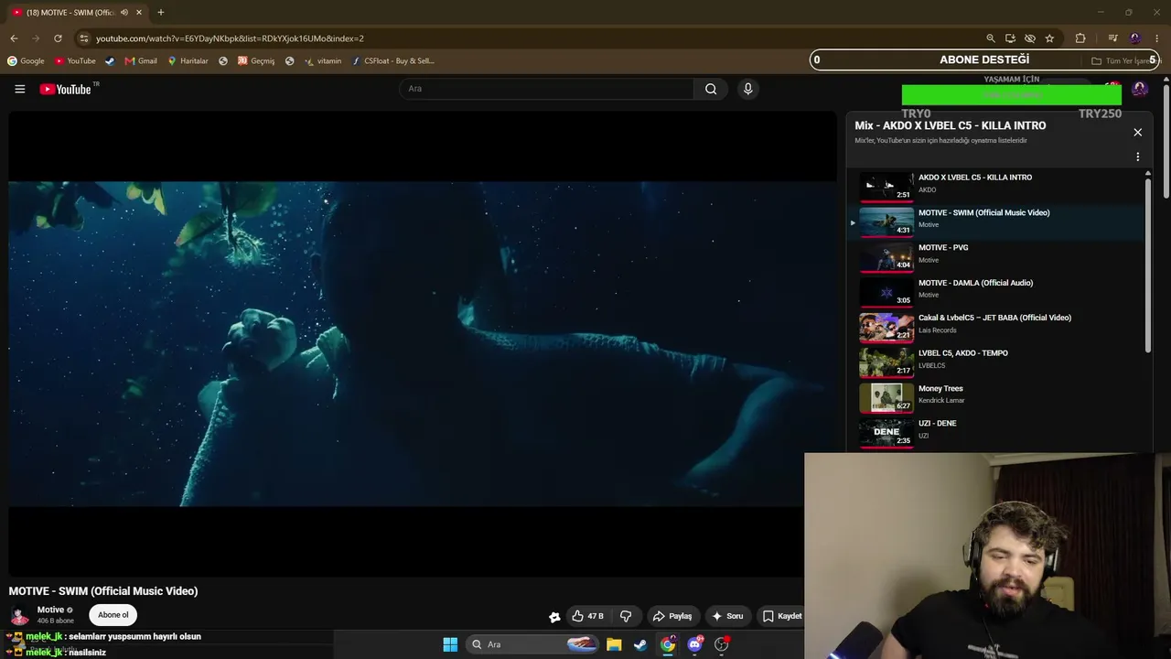Click the address bar URL
This screenshot has height=659, width=1171.
pyautogui.click(x=230, y=38)
